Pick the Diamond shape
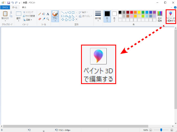The width and height of the screenshot is (177, 132). 63,20
